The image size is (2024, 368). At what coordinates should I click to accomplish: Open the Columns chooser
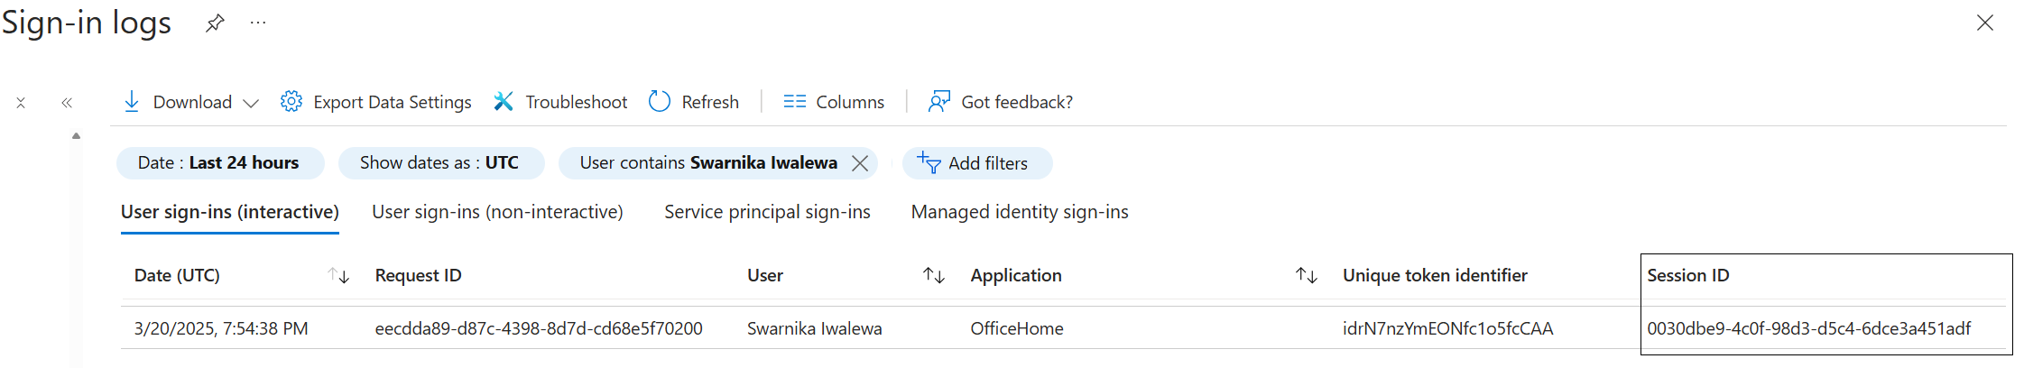794,102
